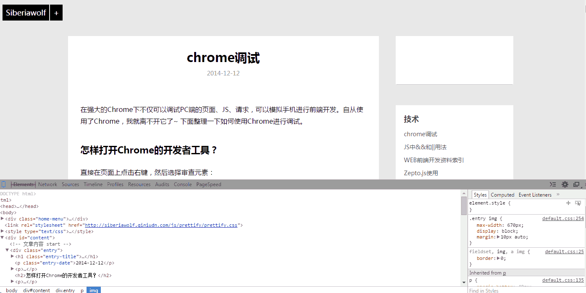586x293 pixels.
Task: Open the Zepto.js使用 sidebar article
Action: pyautogui.click(x=421, y=173)
